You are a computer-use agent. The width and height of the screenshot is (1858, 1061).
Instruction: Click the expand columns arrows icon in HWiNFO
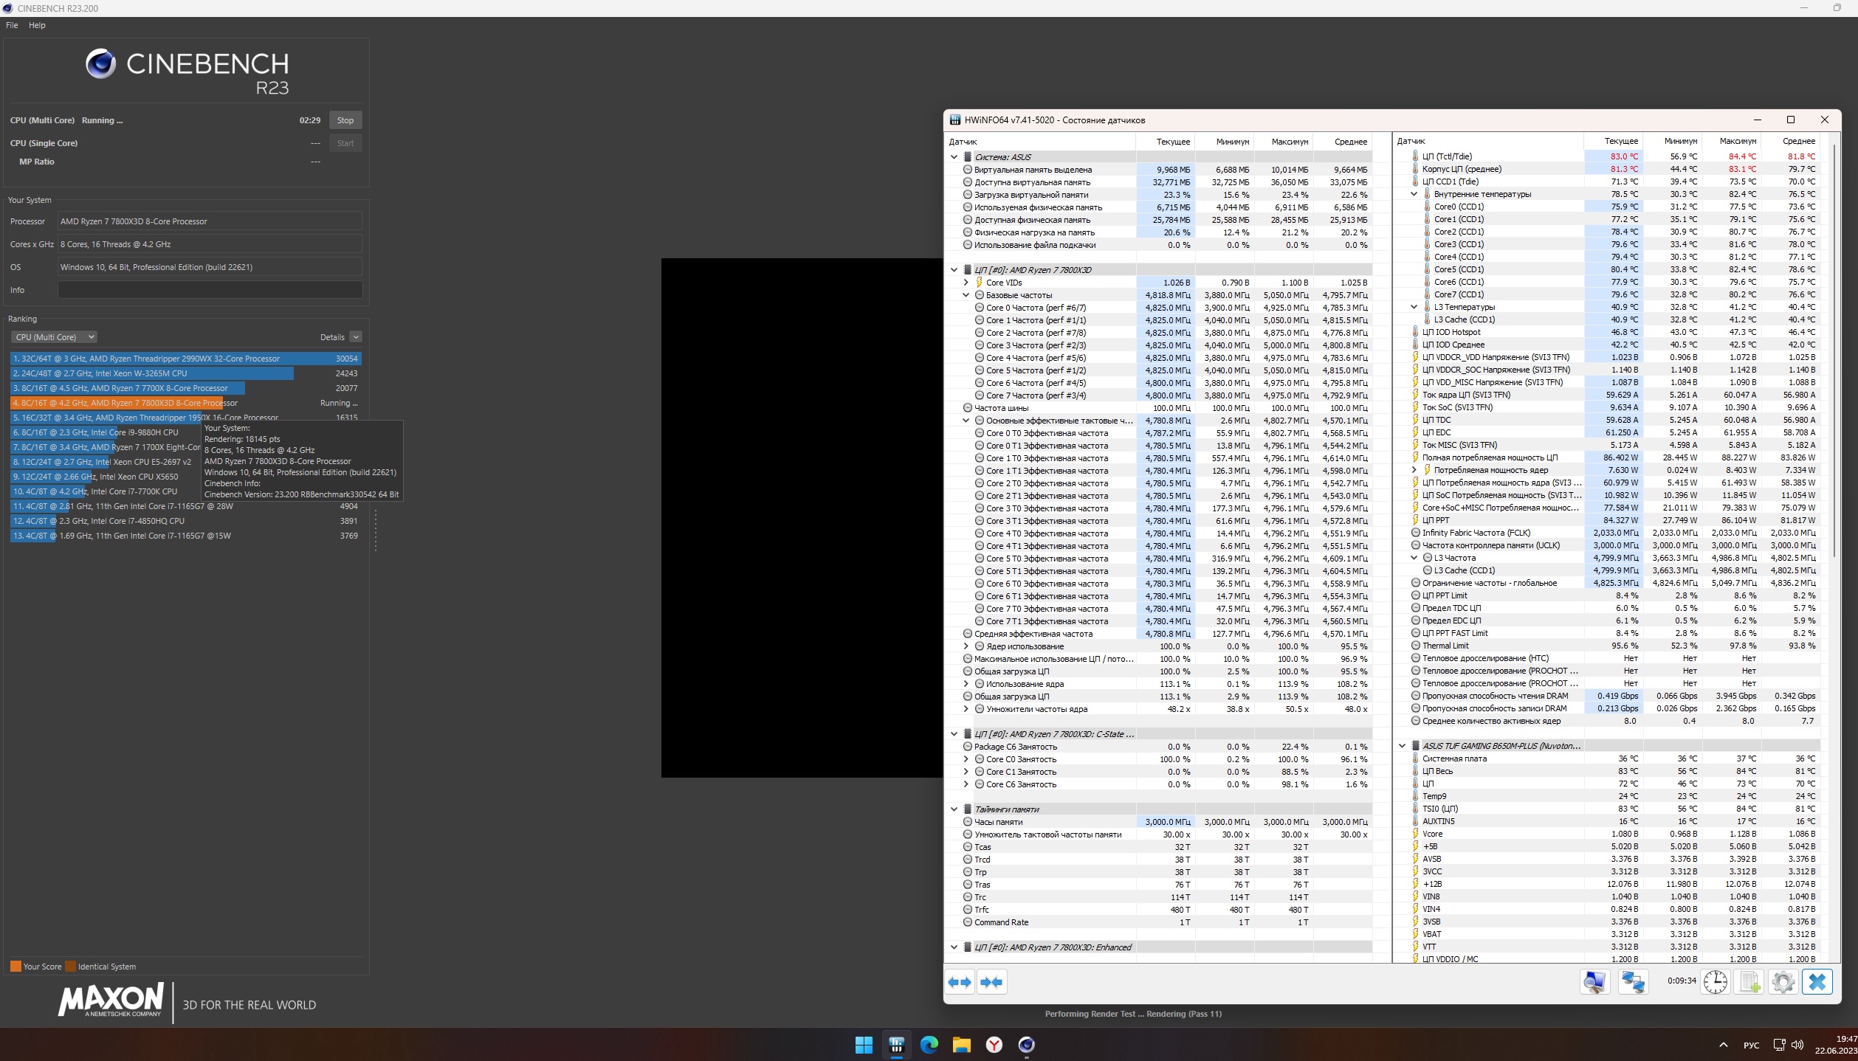960,982
